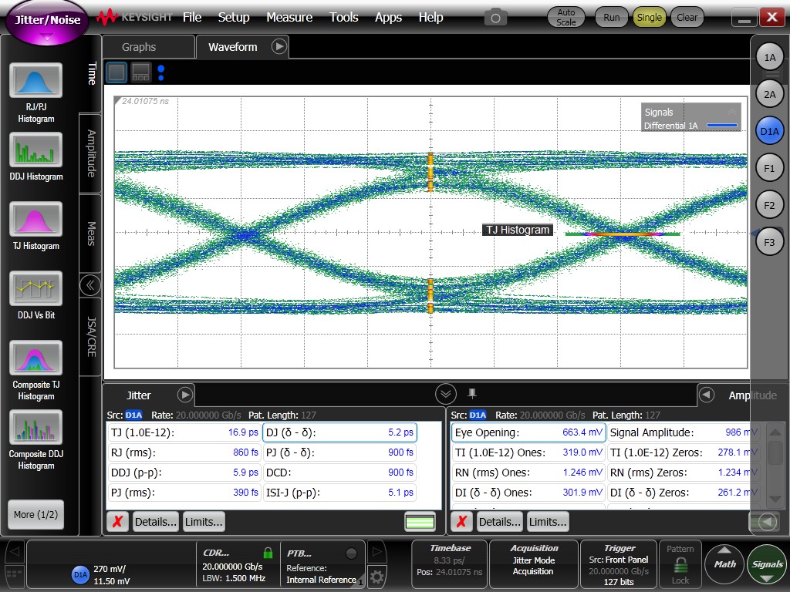This screenshot has width=790, height=592.
Task: Open the Math functions control
Action: point(724,563)
